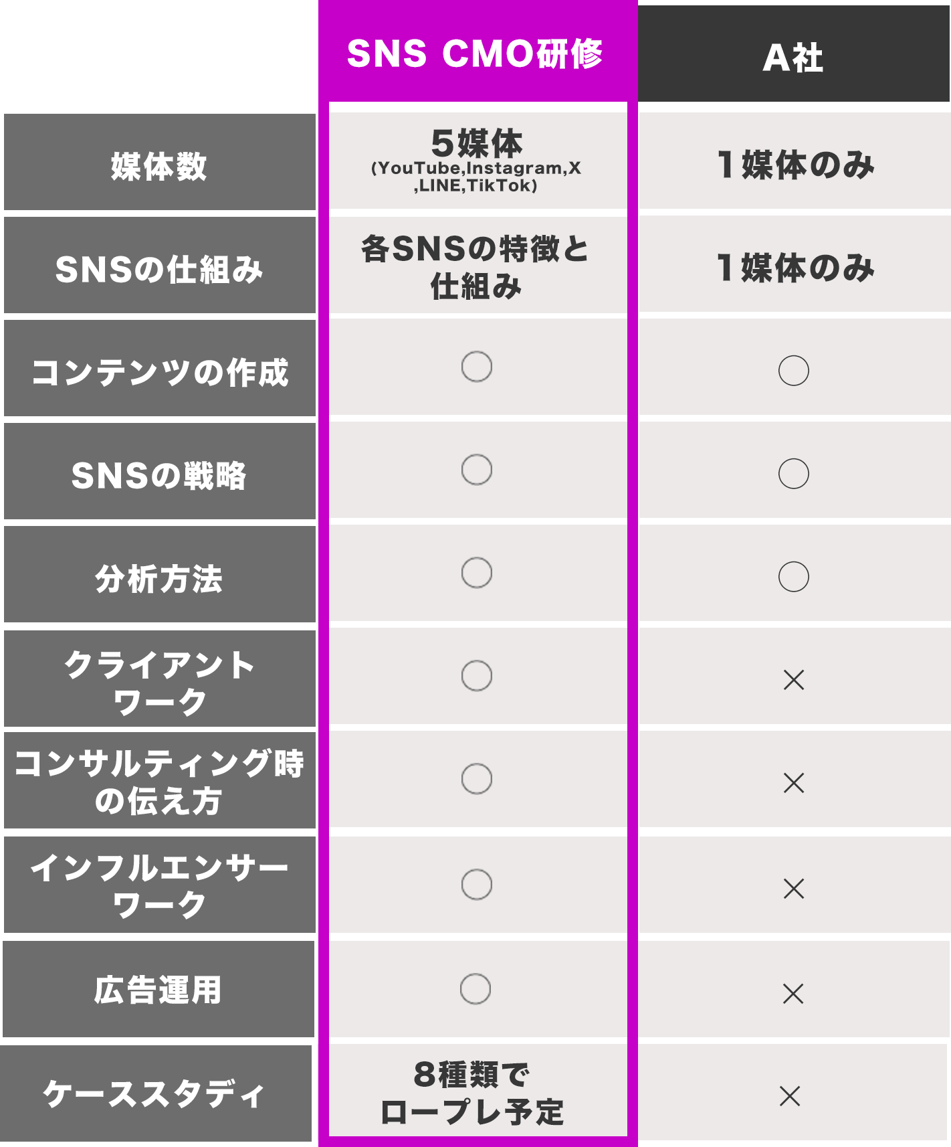Click the 5媒体 cell listing YouTube, Instagram, X

[477, 161]
